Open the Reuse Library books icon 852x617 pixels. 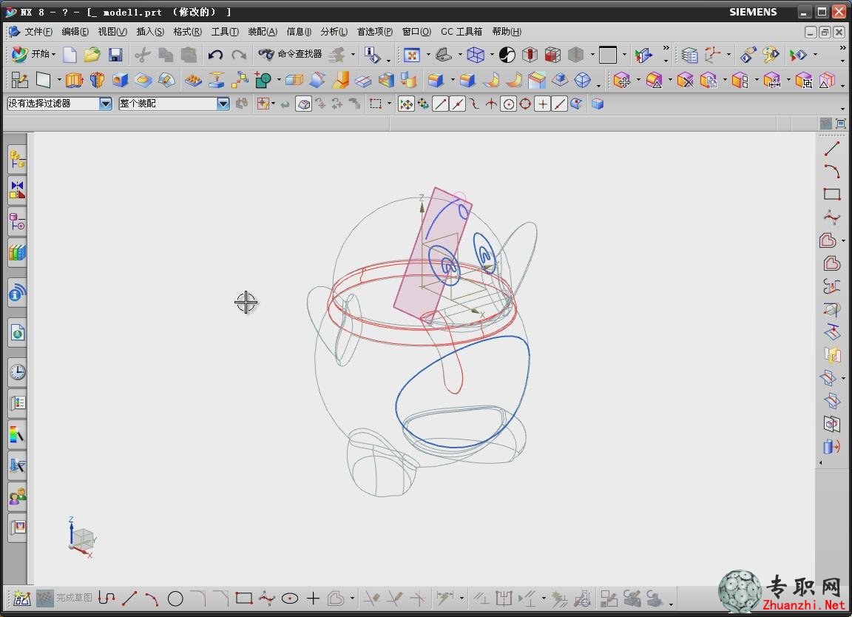tap(18, 253)
